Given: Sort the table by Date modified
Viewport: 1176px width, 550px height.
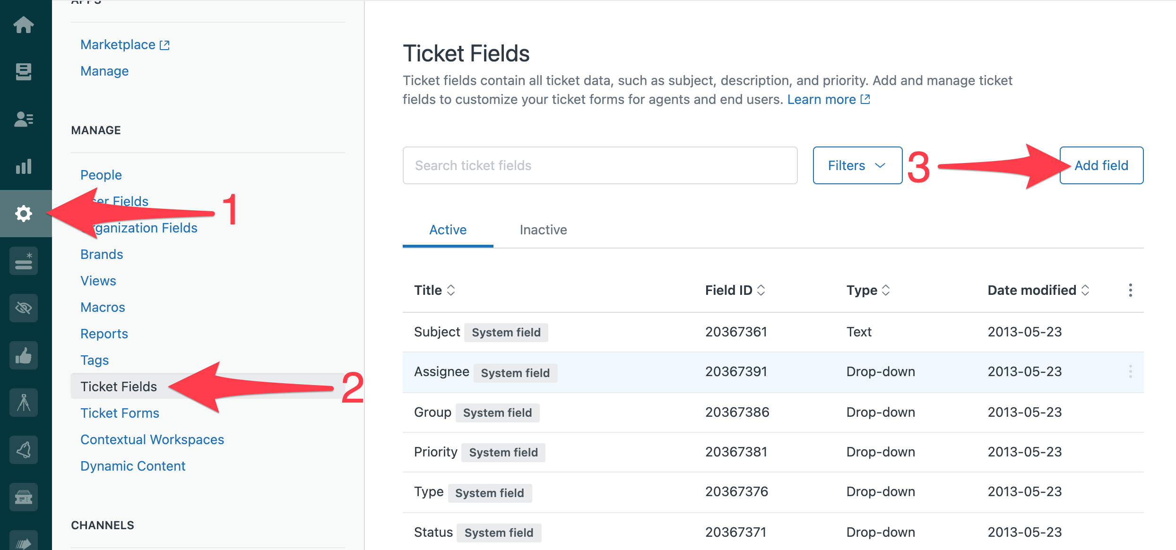Looking at the screenshot, I should [1038, 290].
